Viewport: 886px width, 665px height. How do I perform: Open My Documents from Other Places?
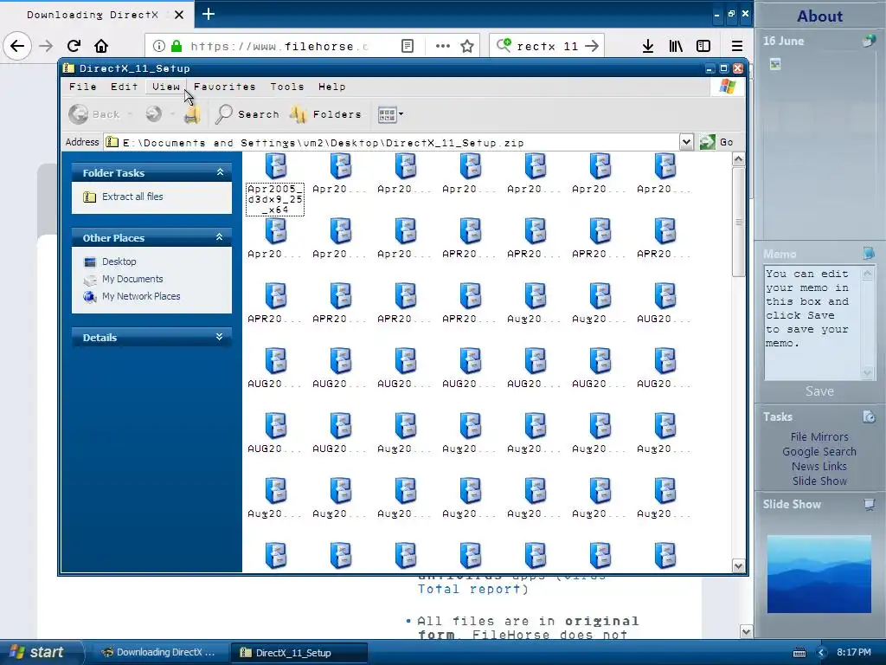[x=132, y=279]
